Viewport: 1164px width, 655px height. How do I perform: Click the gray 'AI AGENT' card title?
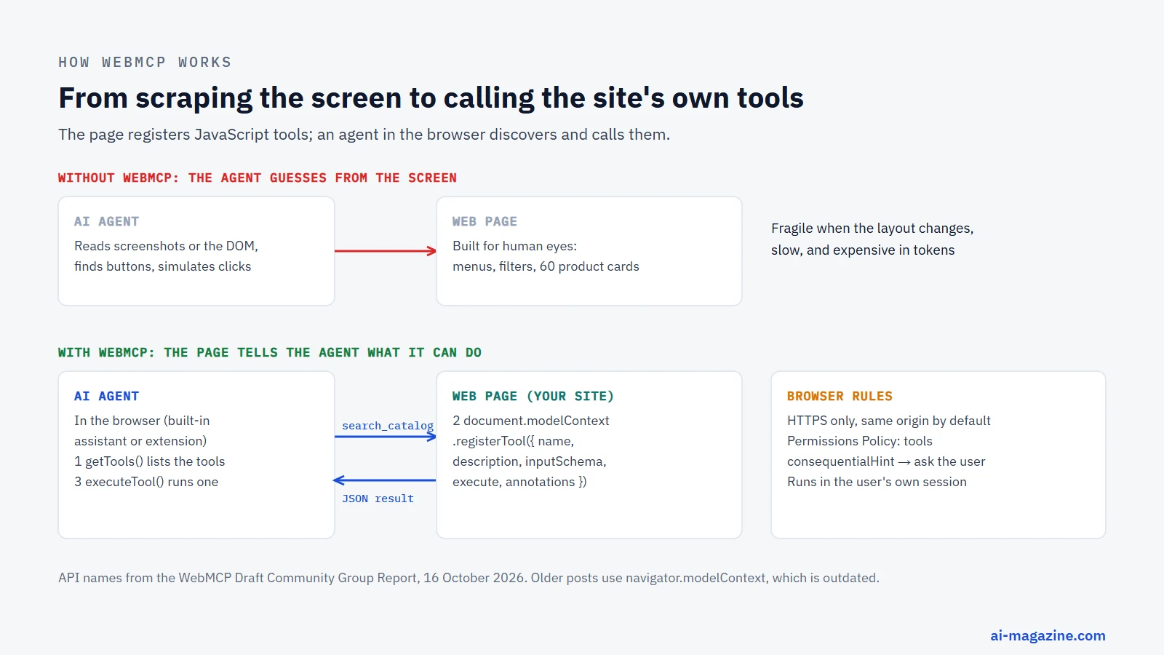pos(106,221)
